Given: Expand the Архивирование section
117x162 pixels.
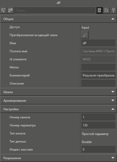Looking at the screenshot, I should [x=113, y=100].
